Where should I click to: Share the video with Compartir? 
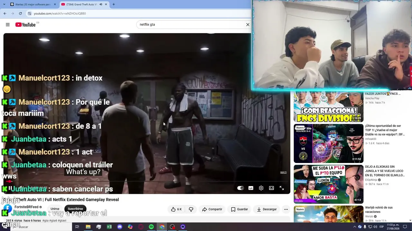pyautogui.click(x=212, y=209)
